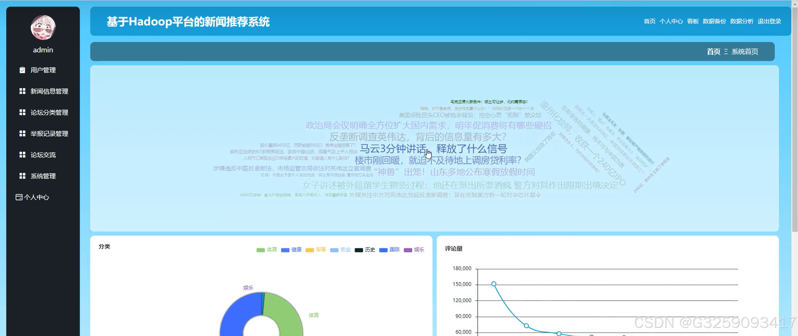Click the card icon beside sidebar 个人中心

click(19, 197)
